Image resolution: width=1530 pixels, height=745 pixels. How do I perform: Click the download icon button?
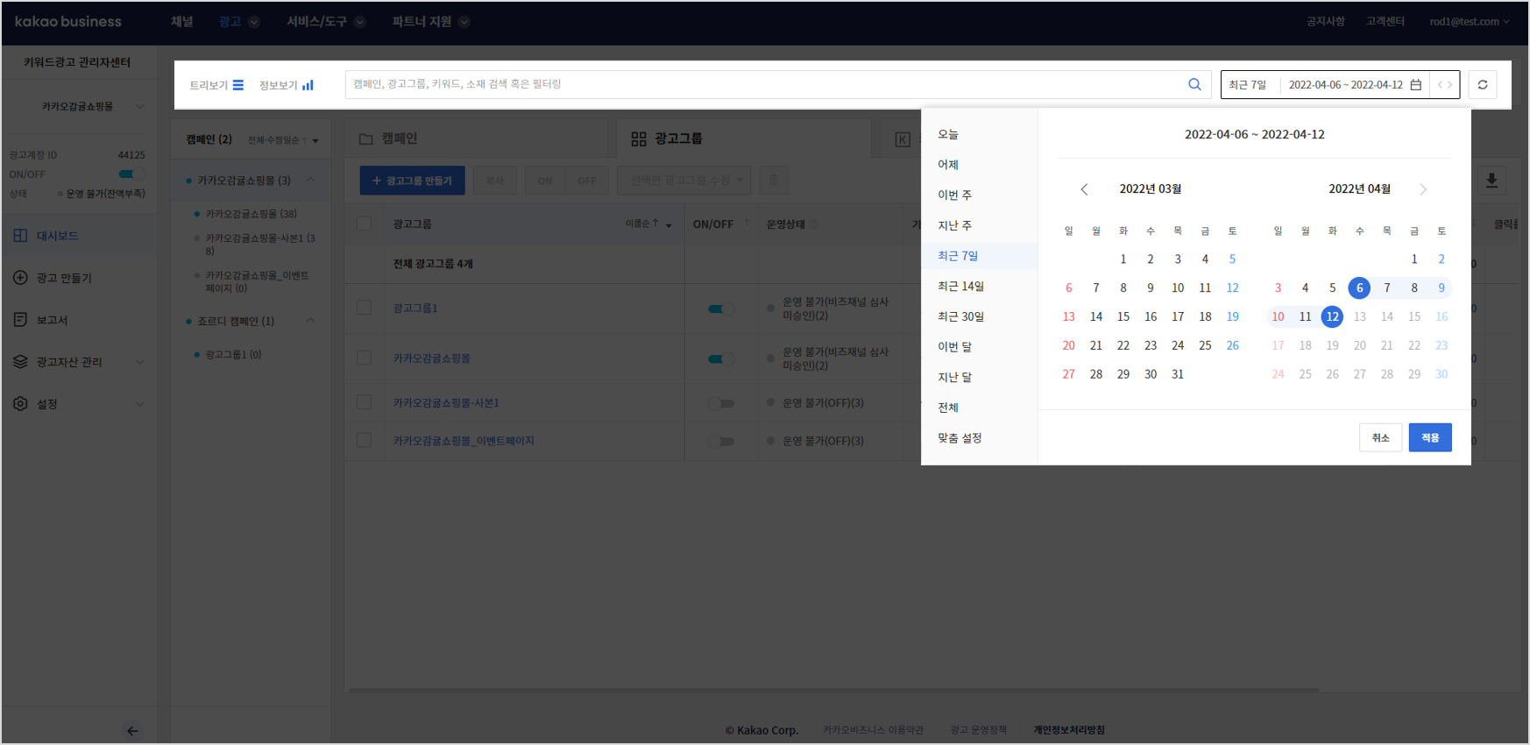pos(1491,181)
